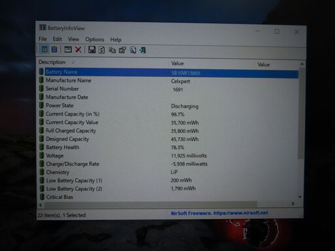Viewport: 335px width, 251px height.
Task: Click the Copy Selected Items icon
Action: pyautogui.click(x=112, y=50)
